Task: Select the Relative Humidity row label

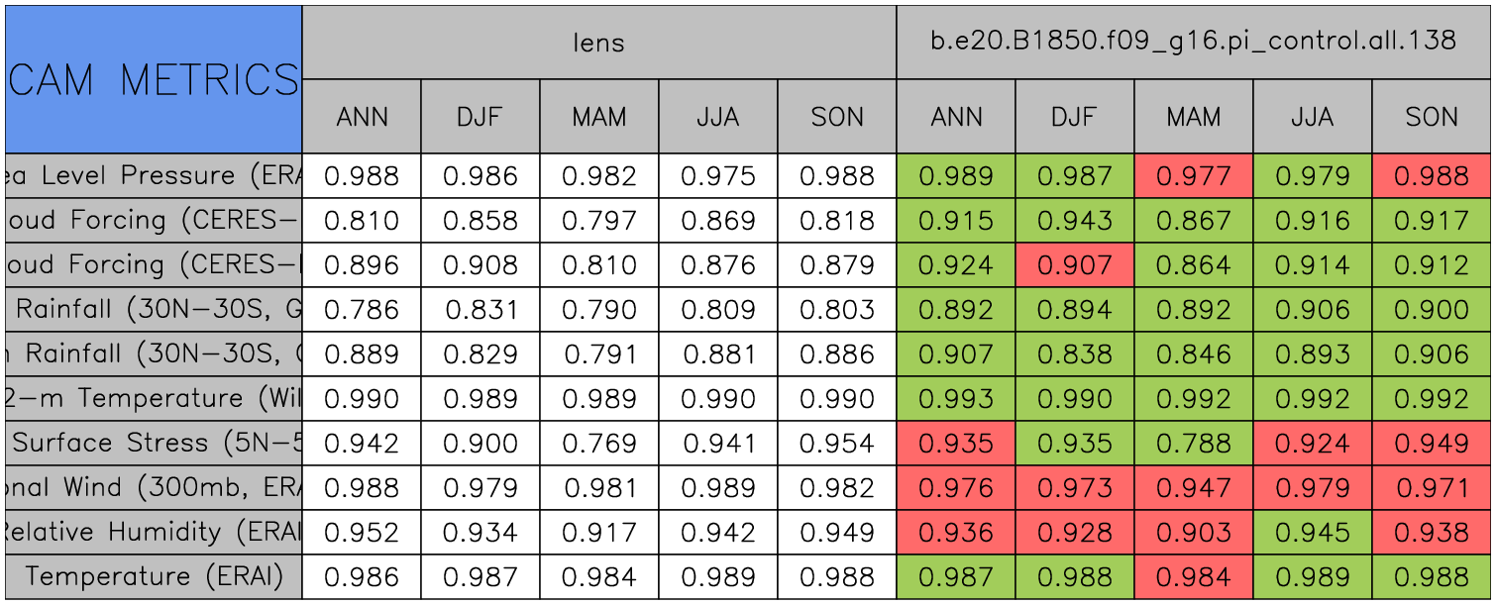Action: click(154, 533)
